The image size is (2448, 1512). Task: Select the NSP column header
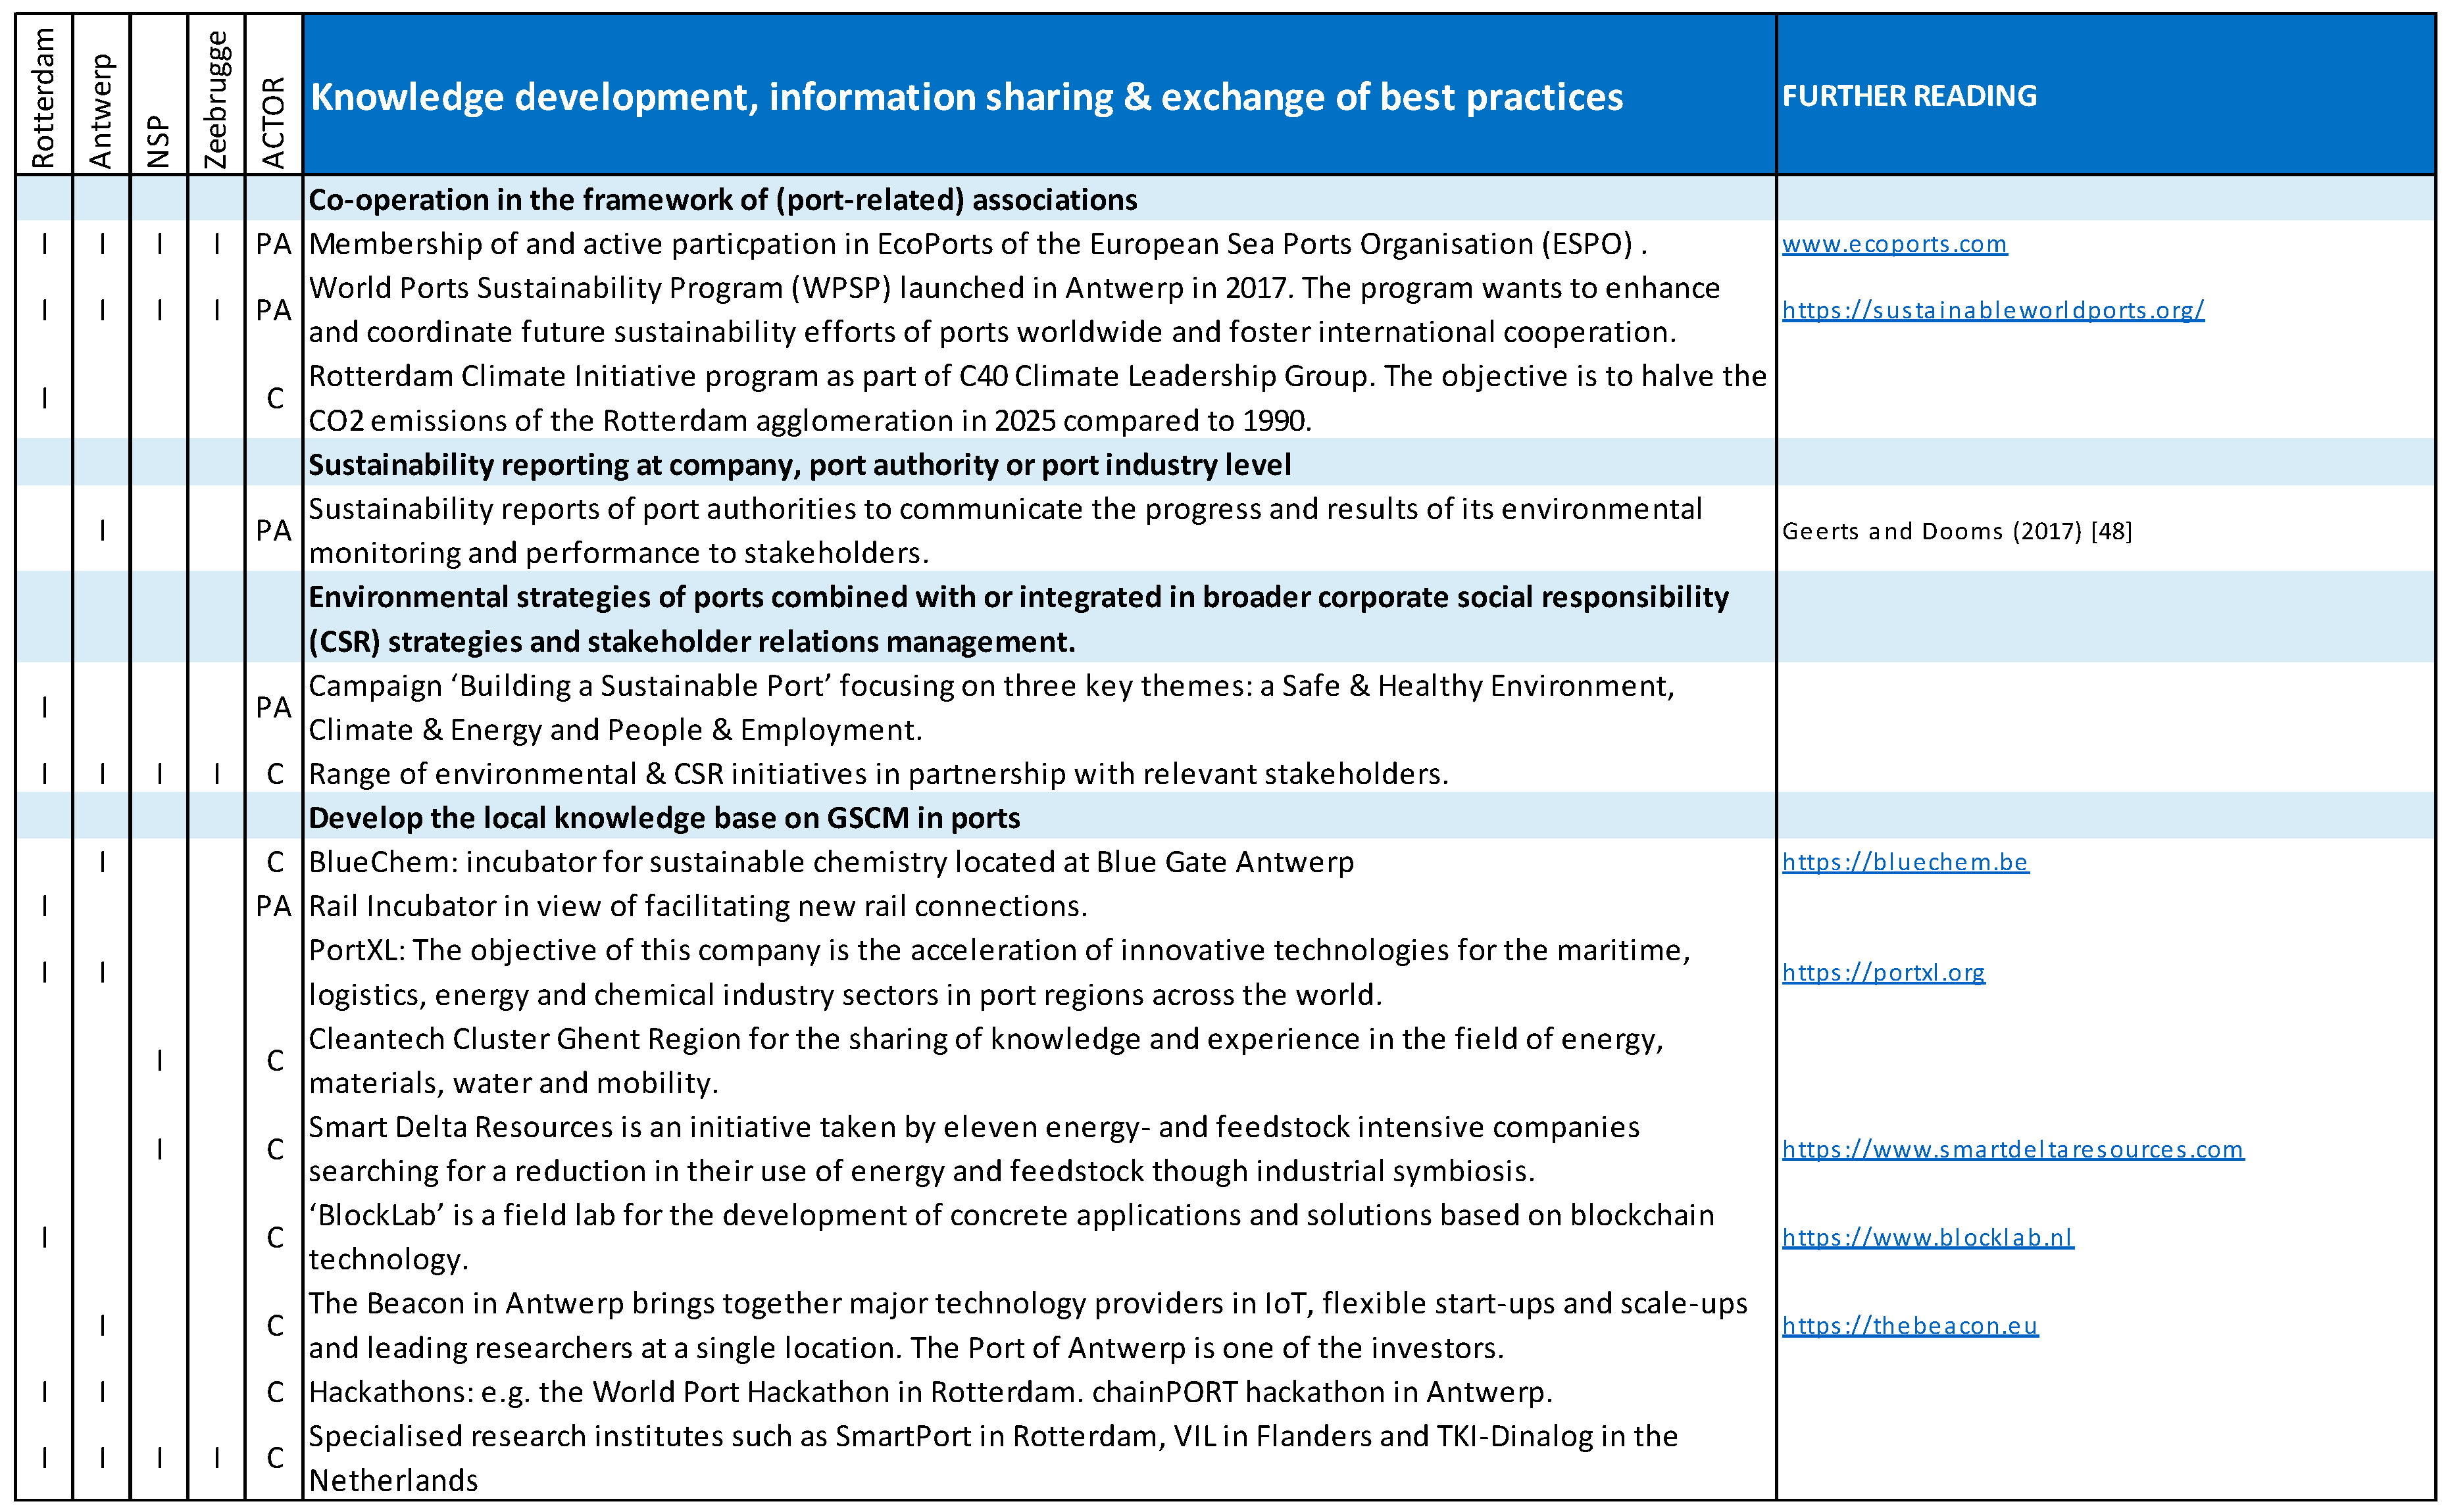[159, 140]
